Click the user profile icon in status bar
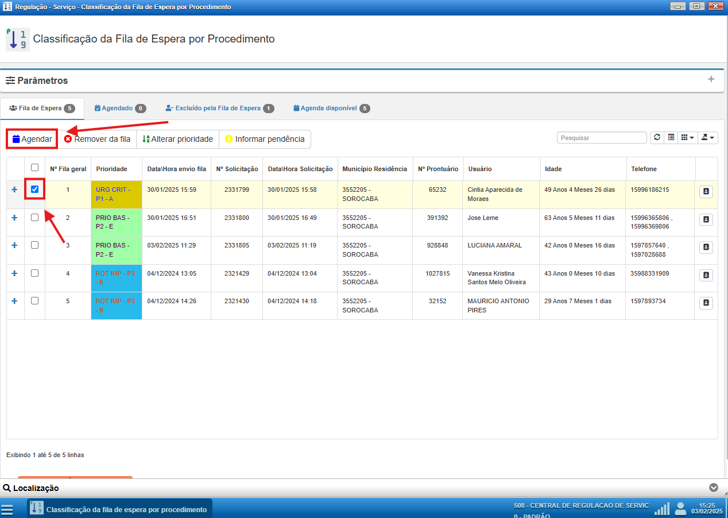This screenshot has width=728, height=518. point(680,508)
